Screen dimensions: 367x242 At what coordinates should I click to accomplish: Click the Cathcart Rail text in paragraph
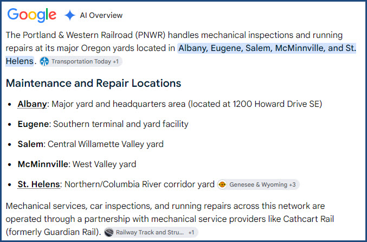click(308, 219)
